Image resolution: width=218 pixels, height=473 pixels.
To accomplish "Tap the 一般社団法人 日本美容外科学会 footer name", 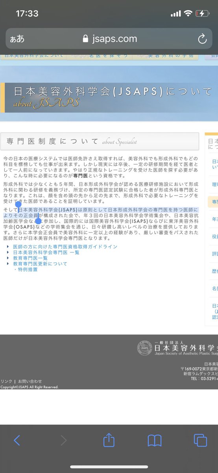I will click(186, 346).
